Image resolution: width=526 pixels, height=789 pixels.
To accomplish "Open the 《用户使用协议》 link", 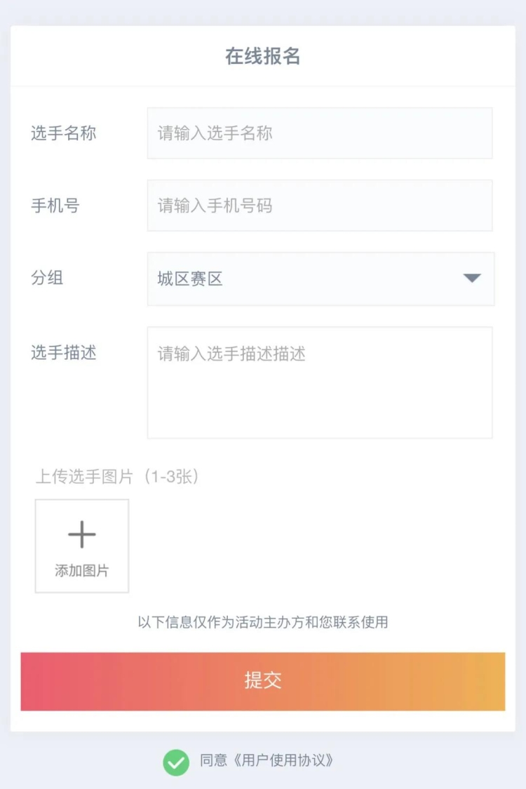I will pyautogui.click(x=282, y=760).
